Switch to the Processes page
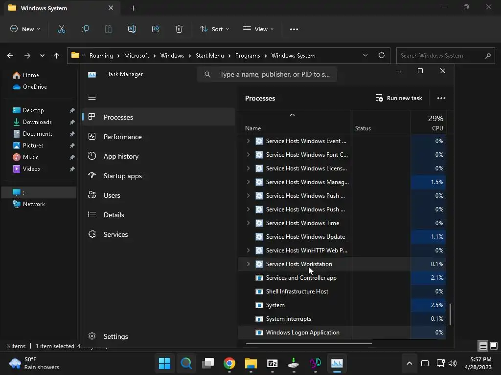This screenshot has height=375, width=501. [x=159, y=117]
